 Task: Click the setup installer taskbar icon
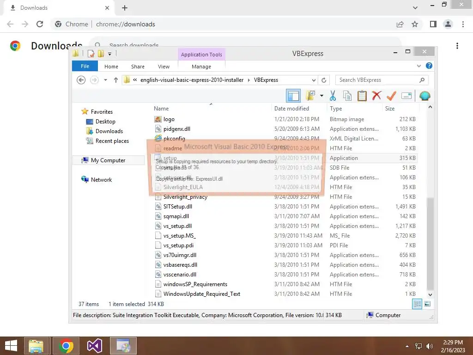click(123, 346)
